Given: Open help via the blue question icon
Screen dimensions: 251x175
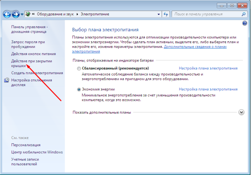Looking at the screenshot, I should tap(245, 23).
